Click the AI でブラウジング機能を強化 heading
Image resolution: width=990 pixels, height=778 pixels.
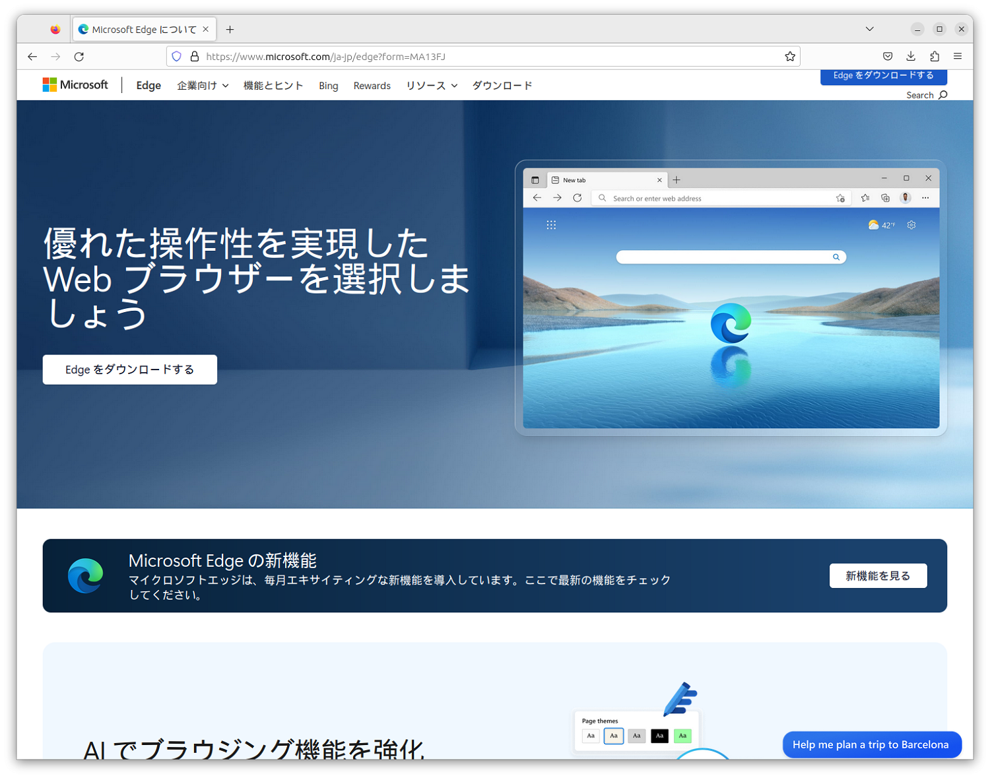point(254,749)
